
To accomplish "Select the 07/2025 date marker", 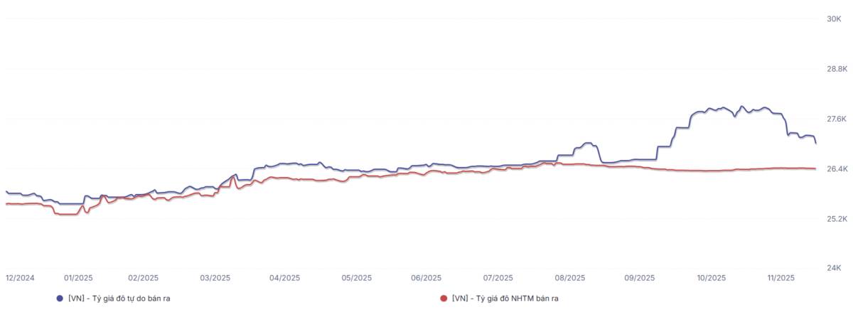I will click(x=498, y=278).
